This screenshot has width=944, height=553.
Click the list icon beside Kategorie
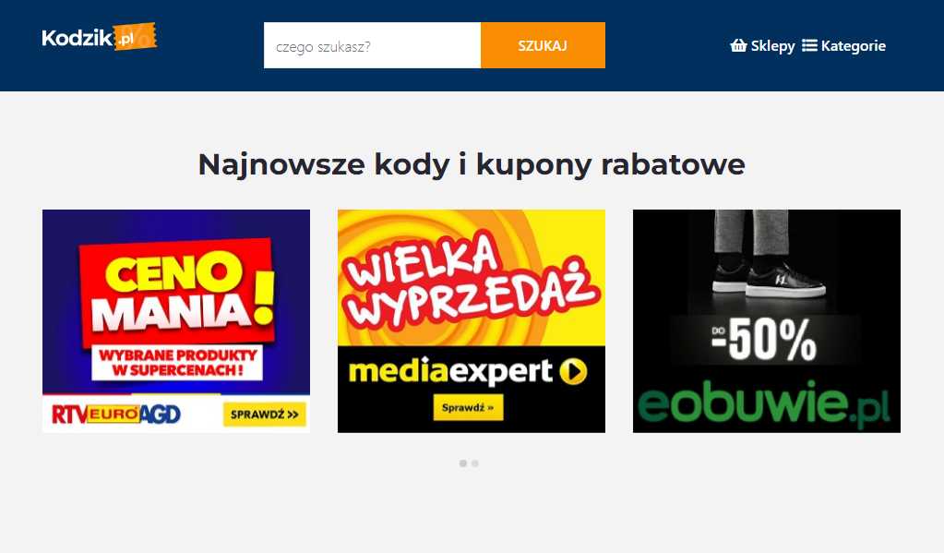tap(809, 46)
